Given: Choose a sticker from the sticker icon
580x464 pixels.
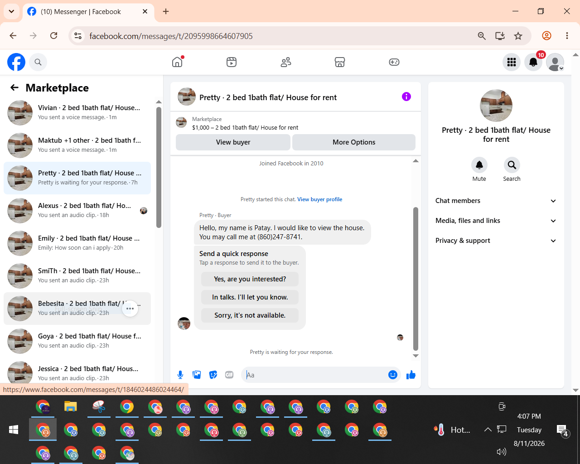Looking at the screenshot, I should (213, 375).
